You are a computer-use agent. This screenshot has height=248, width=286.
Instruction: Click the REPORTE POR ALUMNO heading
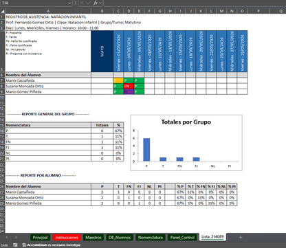(x=41, y=175)
